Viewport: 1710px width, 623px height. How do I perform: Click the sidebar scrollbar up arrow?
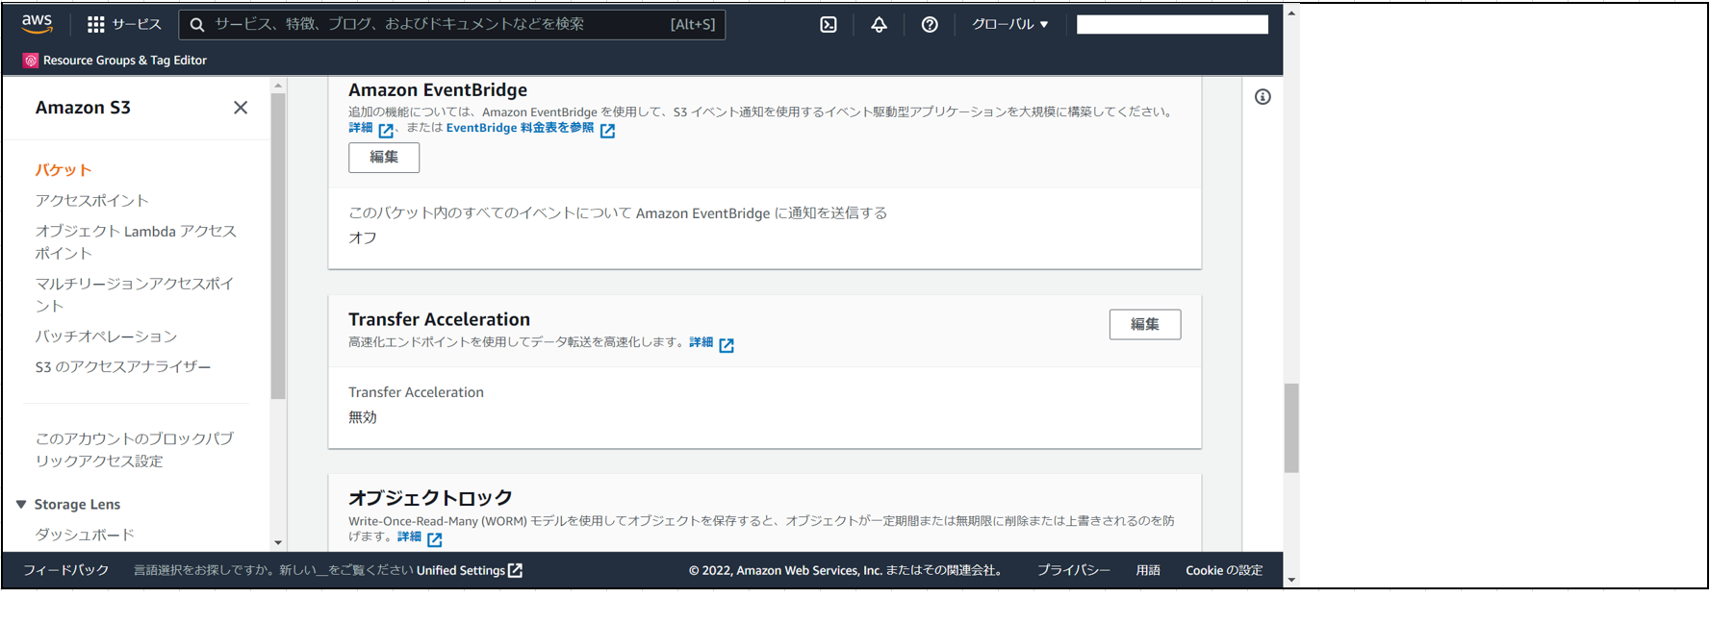tap(278, 86)
